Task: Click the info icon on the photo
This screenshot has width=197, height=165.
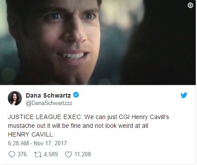Action: 190,5
